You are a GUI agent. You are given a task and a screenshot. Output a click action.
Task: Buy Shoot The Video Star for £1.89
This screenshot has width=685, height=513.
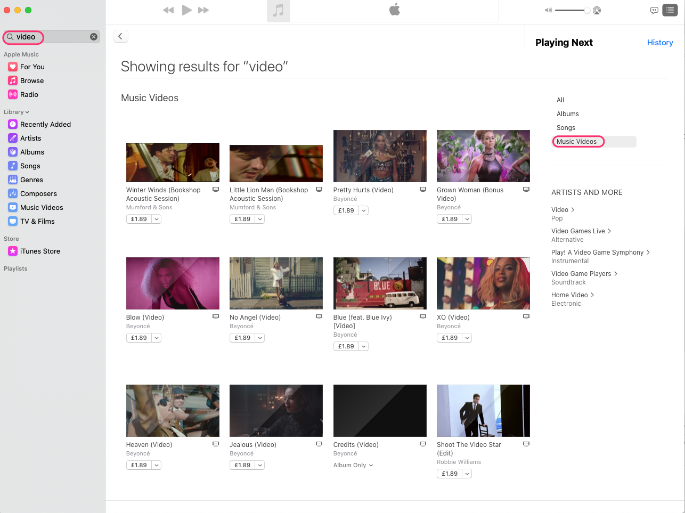pyautogui.click(x=450, y=474)
